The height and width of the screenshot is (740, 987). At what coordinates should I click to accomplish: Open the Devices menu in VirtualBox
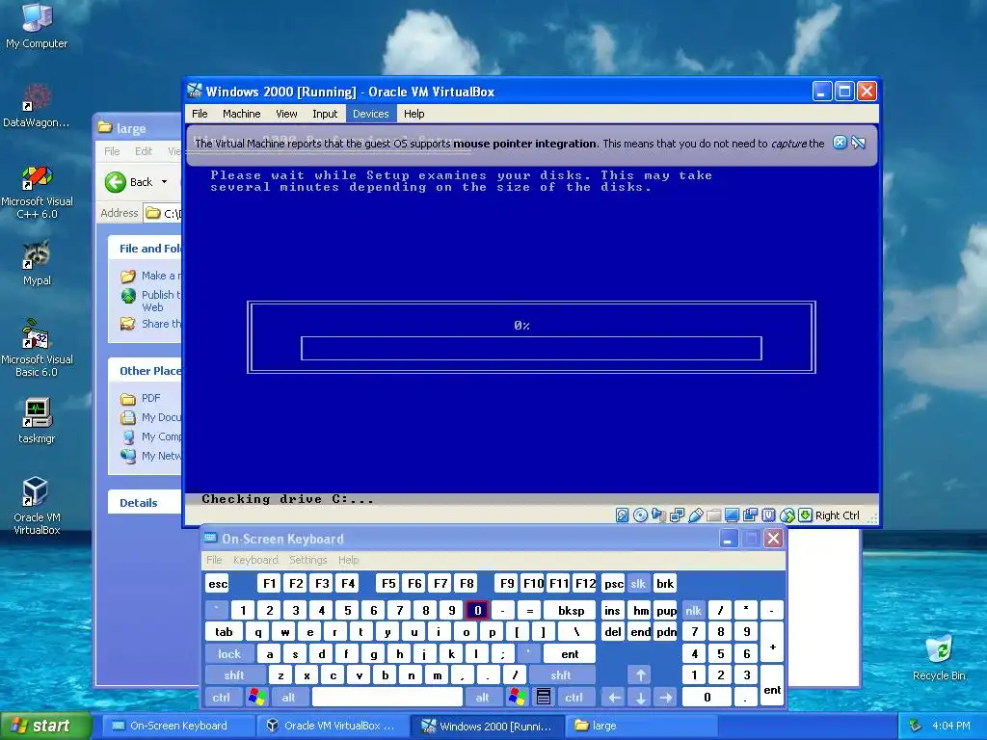tap(371, 114)
